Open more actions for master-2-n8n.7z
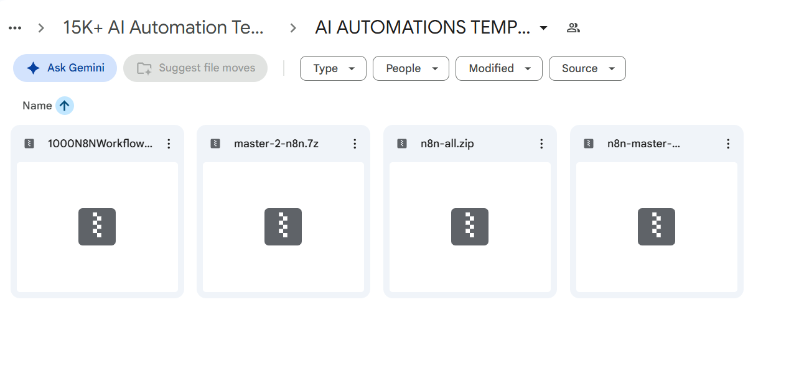Image resolution: width=804 pixels, height=389 pixels. click(x=355, y=144)
